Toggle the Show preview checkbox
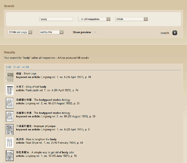Viewport: 187px width, 163px height. (x=95, y=32)
